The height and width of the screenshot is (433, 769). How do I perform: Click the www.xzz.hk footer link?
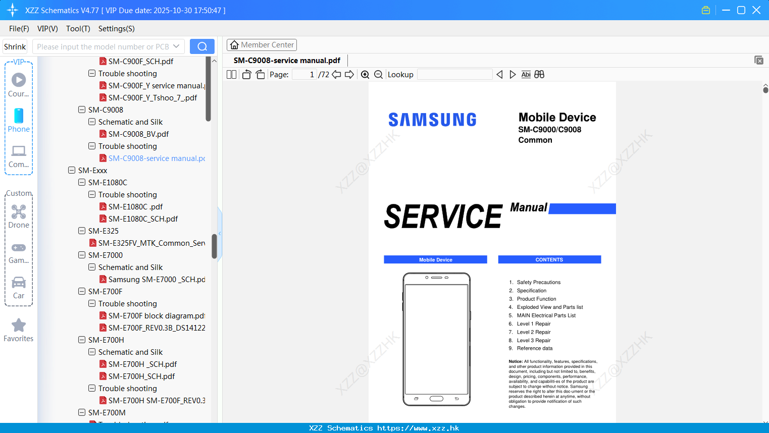(x=418, y=428)
